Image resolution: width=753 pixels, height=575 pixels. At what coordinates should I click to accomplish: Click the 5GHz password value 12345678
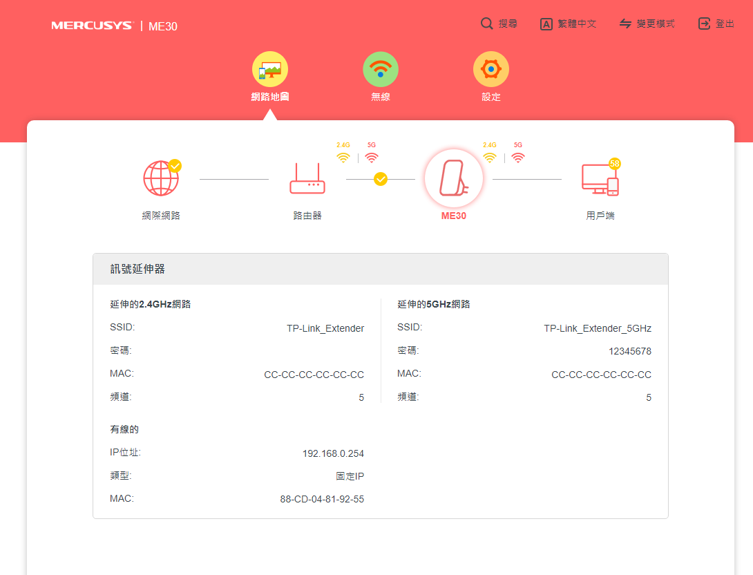(x=630, y=351)
